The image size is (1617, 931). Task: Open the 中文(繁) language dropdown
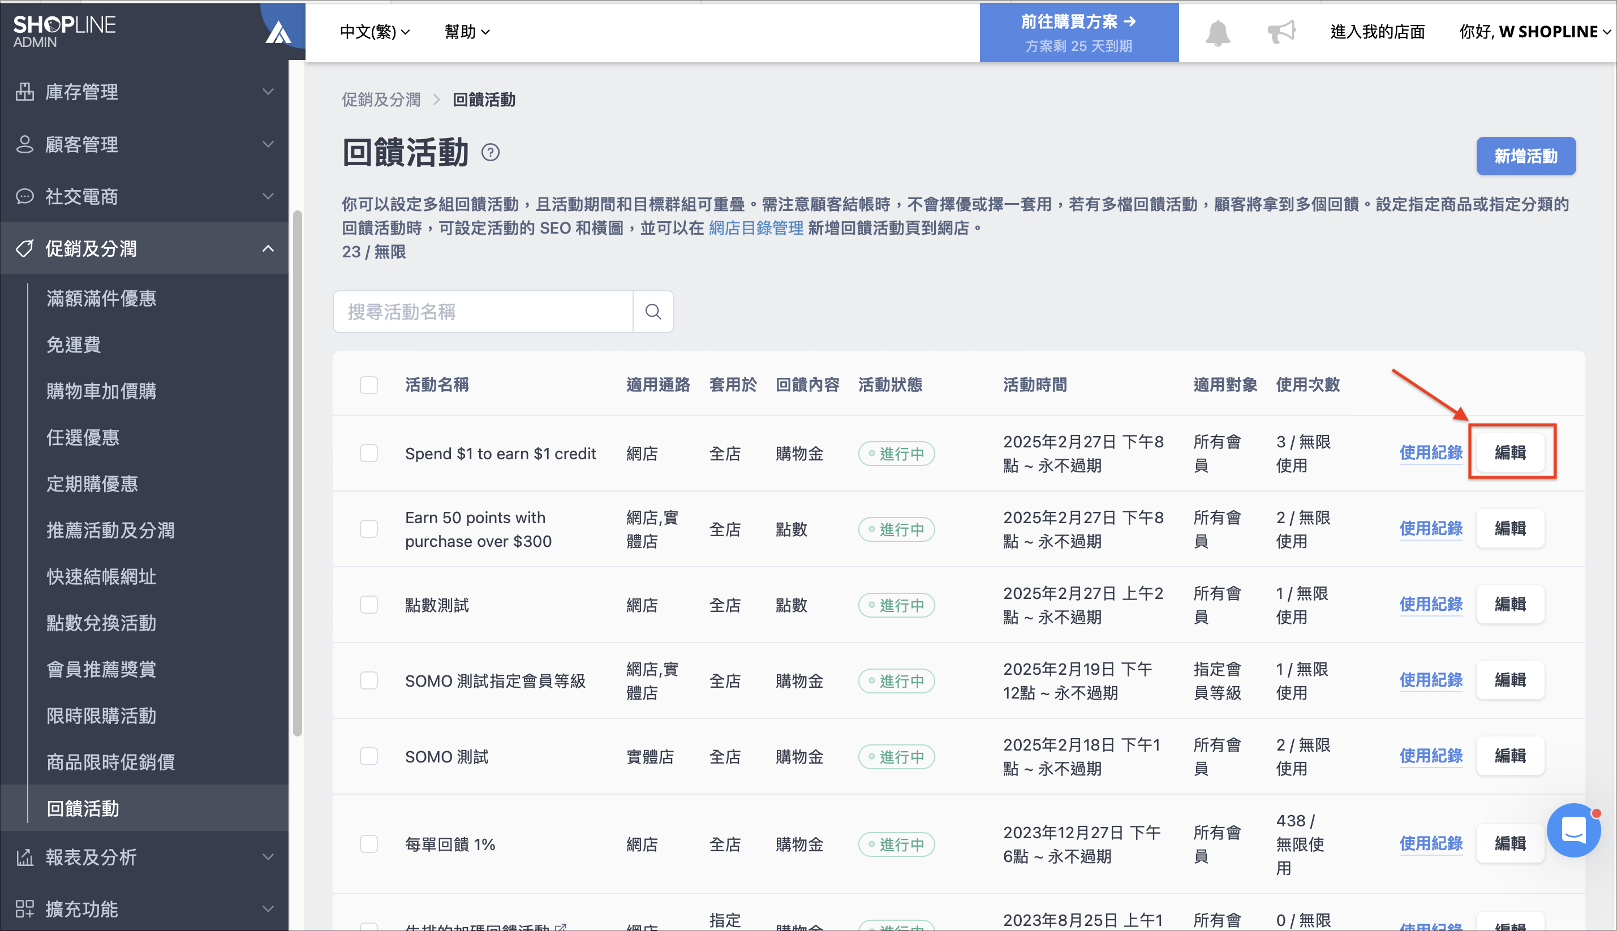[375, 31]
